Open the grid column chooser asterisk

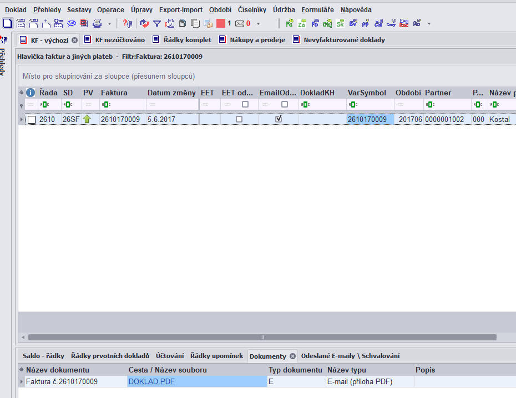tap(22, 93)
